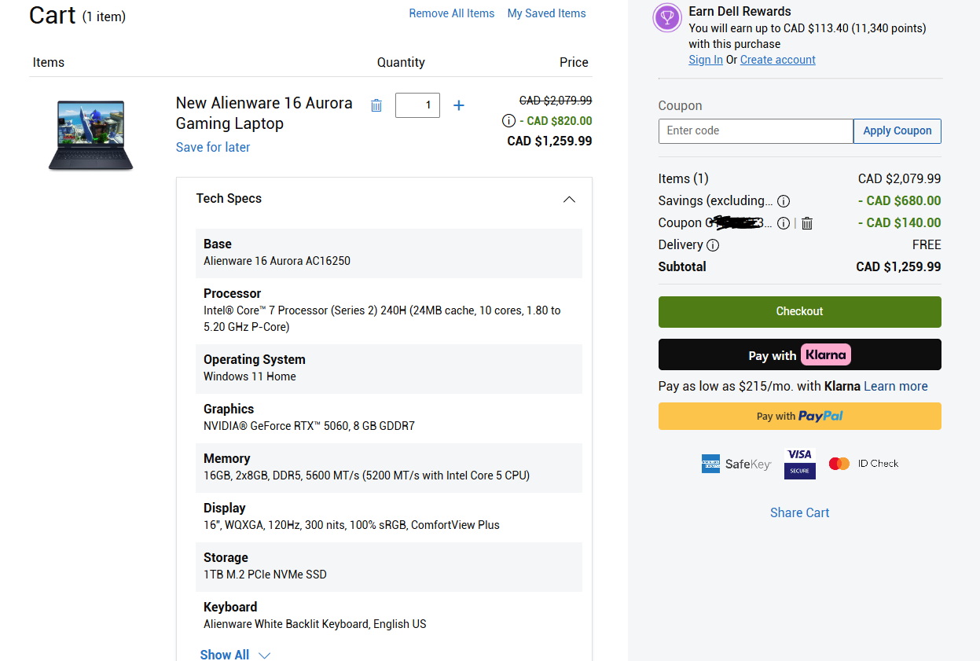Open Klarna Learn more link
This screenshot has width=980, height=661.
[896, 386]
